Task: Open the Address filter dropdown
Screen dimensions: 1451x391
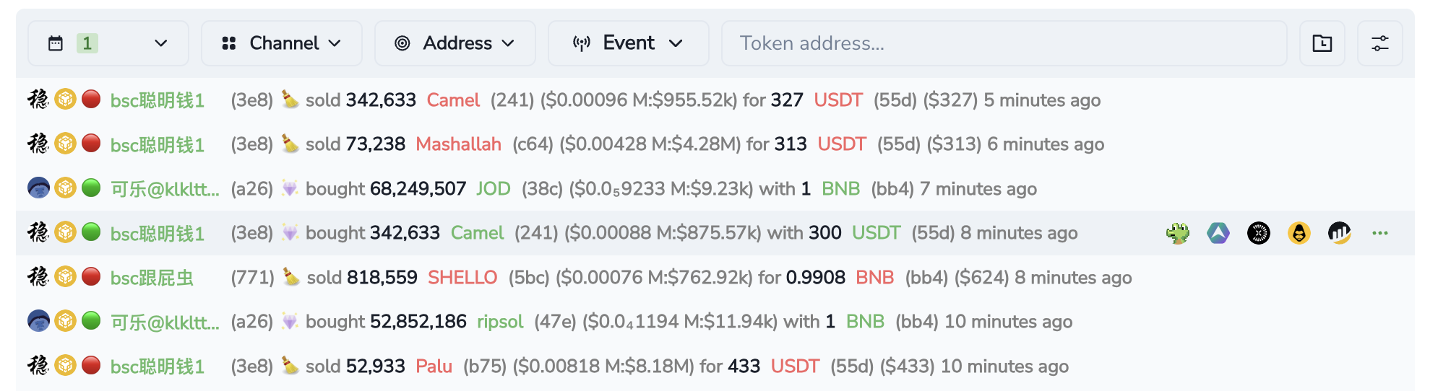Action: tap(455, 43)
